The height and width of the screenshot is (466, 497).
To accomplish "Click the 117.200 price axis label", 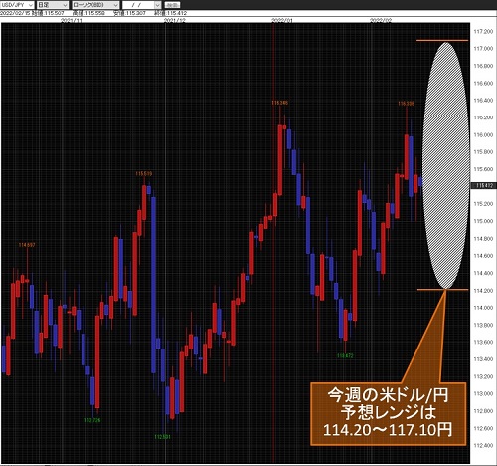I will [483, 32].
